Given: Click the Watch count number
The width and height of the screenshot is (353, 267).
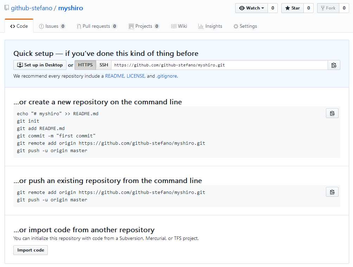Looking at the screenshot, I should [272, 8].
